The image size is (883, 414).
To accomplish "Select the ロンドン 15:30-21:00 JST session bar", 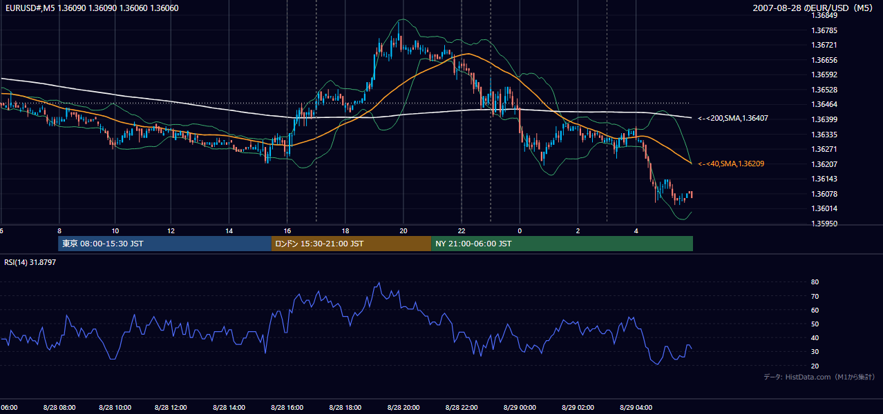I will [351, 244].
